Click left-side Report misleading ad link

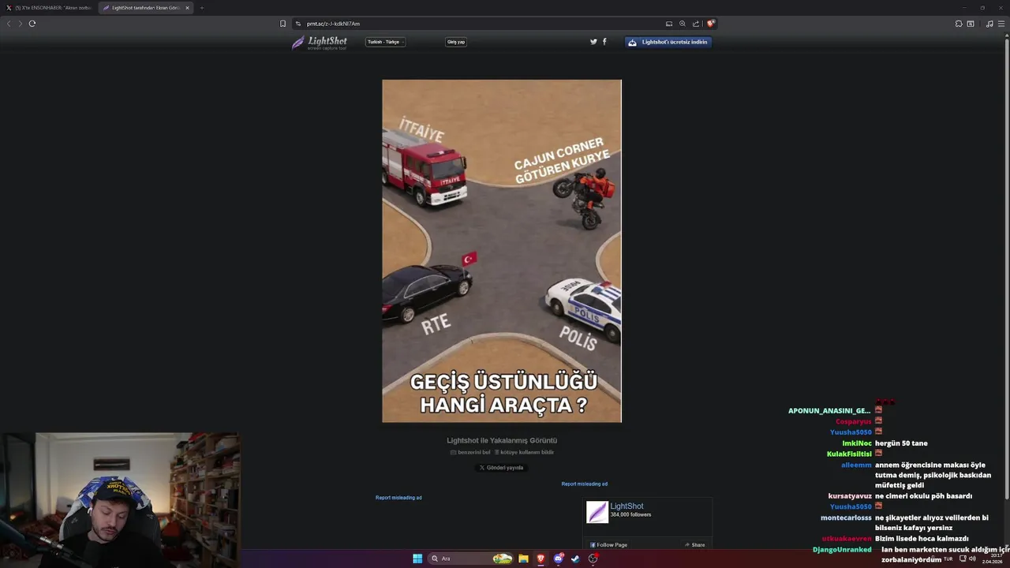tap(398, 498)
